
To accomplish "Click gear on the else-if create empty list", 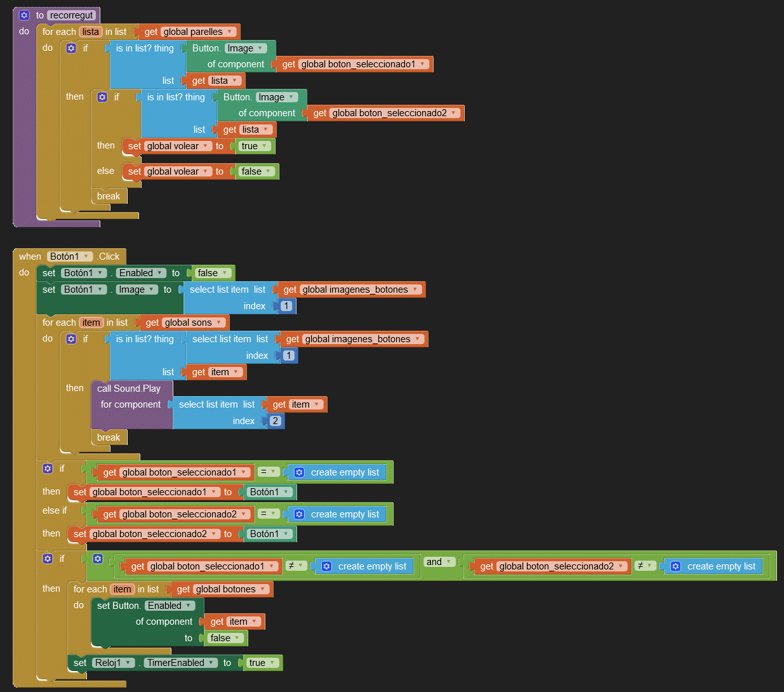I will [299, 514].
